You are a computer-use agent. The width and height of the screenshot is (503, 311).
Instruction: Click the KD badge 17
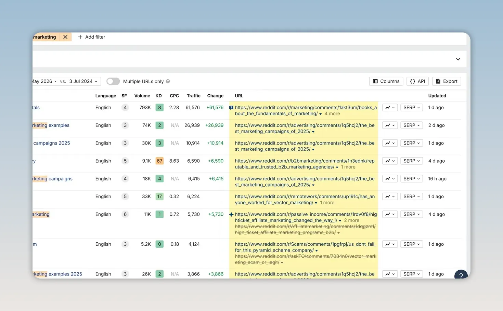(x=159, y=197)
